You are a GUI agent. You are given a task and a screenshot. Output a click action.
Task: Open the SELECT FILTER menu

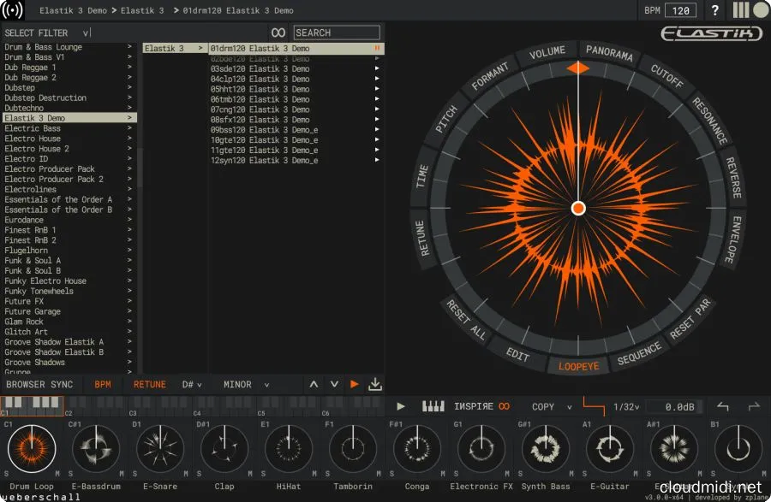pos(39,32)
